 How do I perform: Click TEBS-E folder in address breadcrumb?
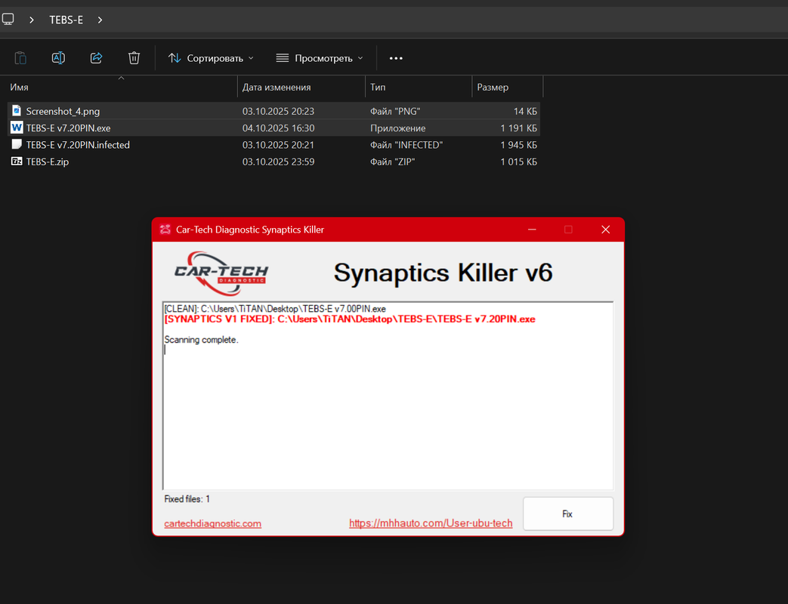click(x=66, y=20)
